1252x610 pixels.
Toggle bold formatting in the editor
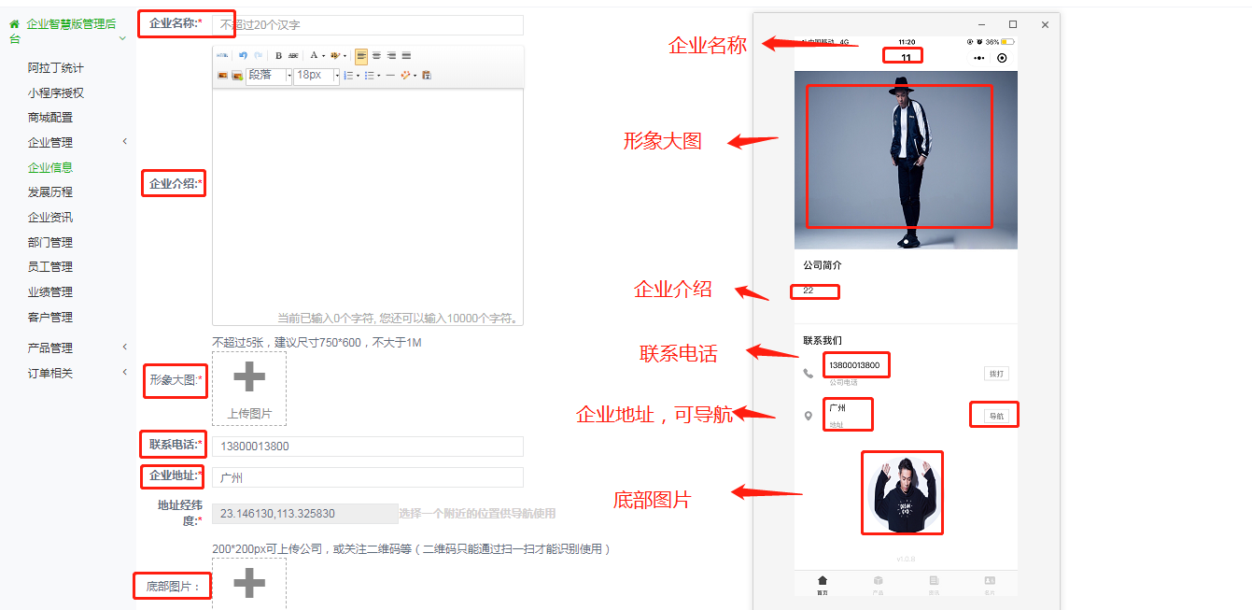[x=278, y=56]
